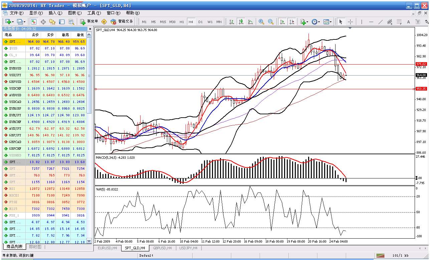Viewport: 430px width, 260px height.
Task: Click the 新定单 new order button
Action: [89, 22]
